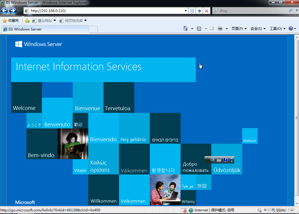Click the Vítejte tile
Viewport: 299px width, 214px height.
click(x=80, y=167)
